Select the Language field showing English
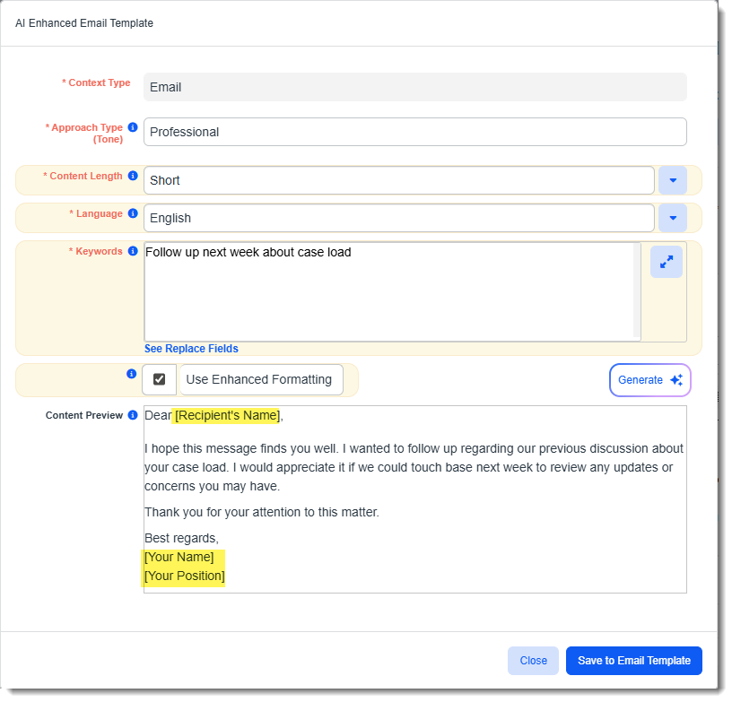Viewport: 732px width, 702px height. [398, 218]
